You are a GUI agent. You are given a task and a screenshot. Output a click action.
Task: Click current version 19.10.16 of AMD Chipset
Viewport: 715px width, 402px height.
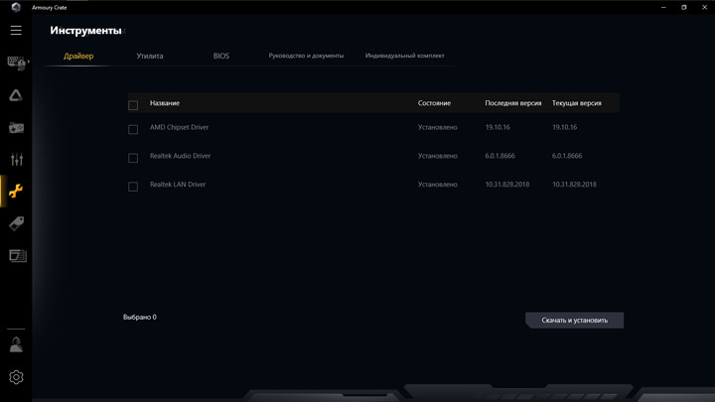coord(564,127)
